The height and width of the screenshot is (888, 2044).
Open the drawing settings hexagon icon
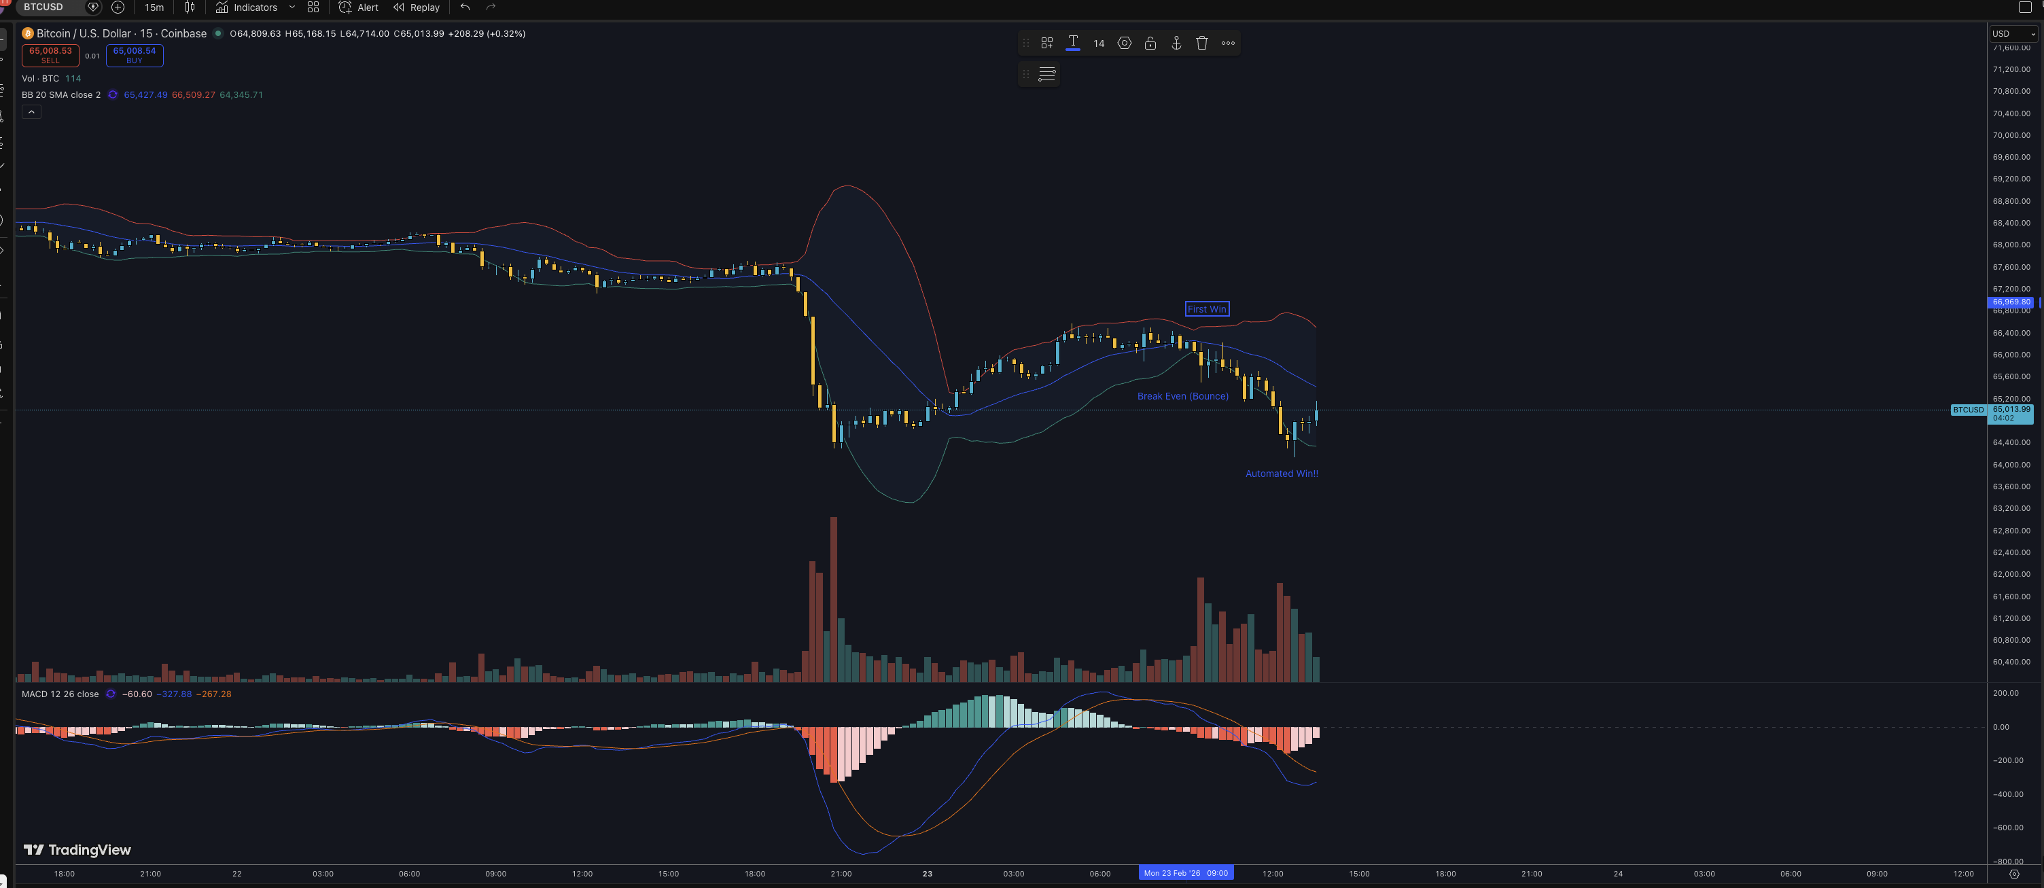1123,43
